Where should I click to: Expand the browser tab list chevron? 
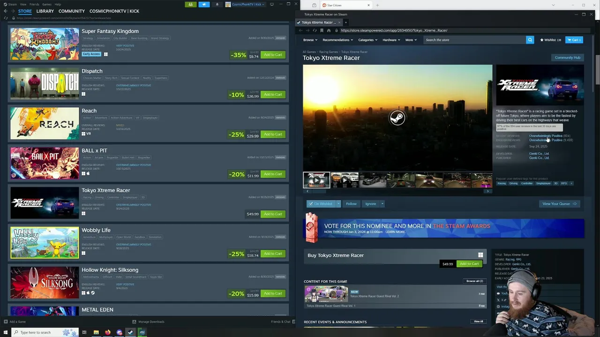553,5
